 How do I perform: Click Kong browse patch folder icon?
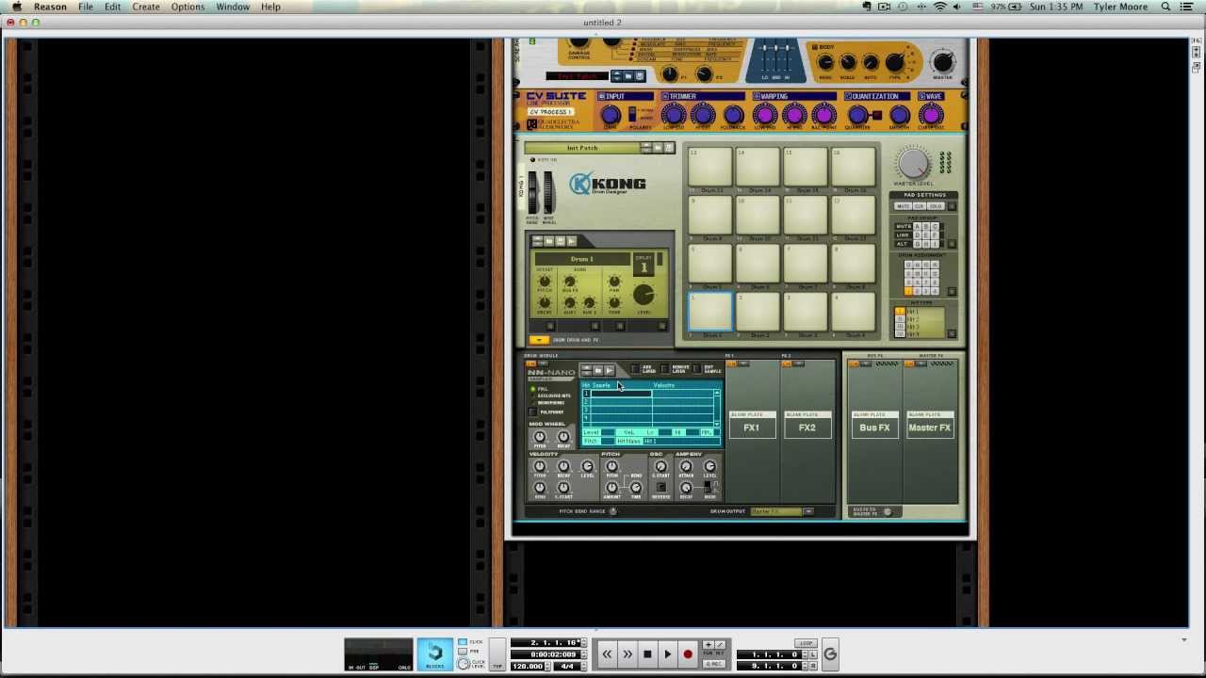tap(658, 148)
